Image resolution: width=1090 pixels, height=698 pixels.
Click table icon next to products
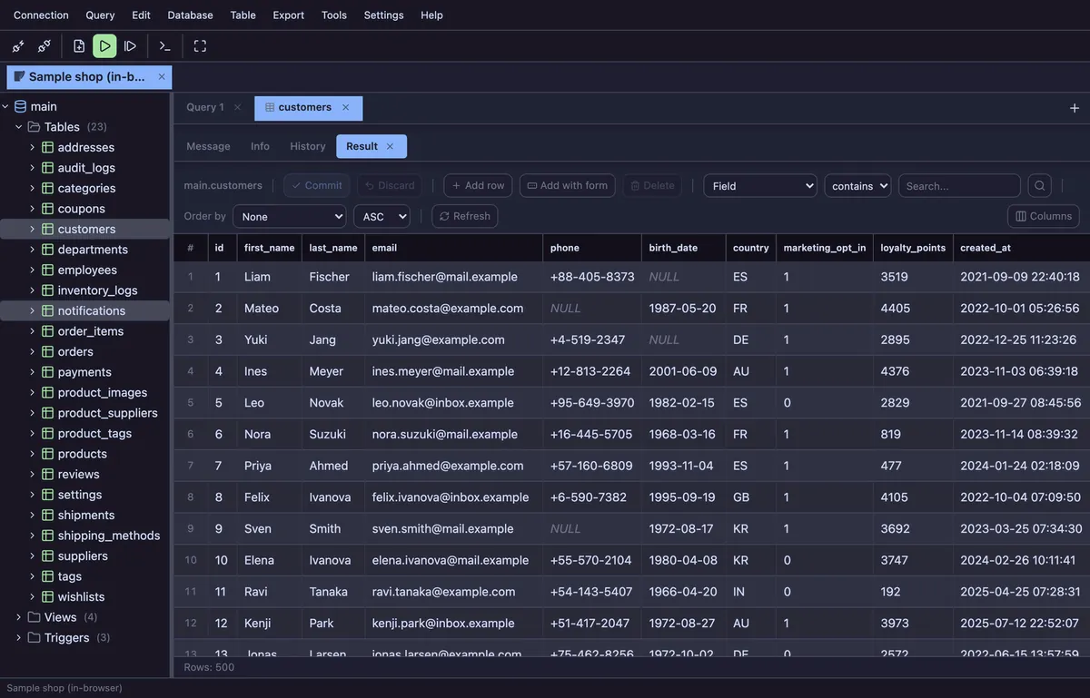(47, 454)
